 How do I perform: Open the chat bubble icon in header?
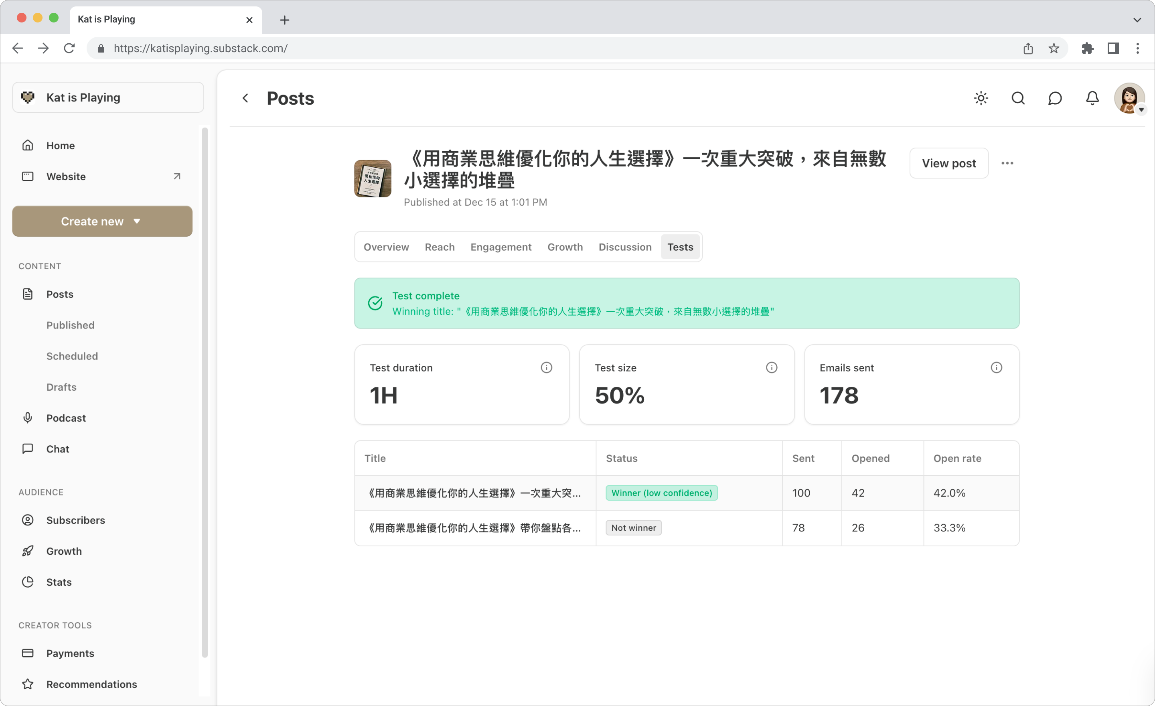[x=1055, y=98]
